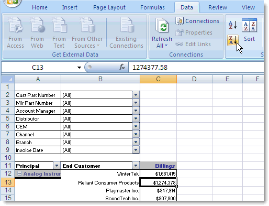The width and height of the screenshot is (269, 206).
Task: Open the View tab
Action: [248, 7]
